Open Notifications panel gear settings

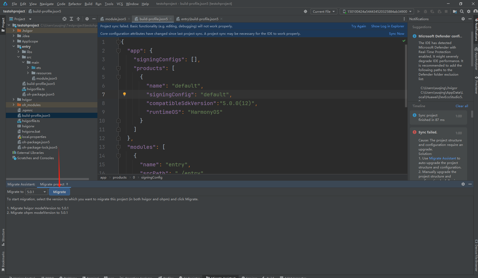[x=463, y=19]
